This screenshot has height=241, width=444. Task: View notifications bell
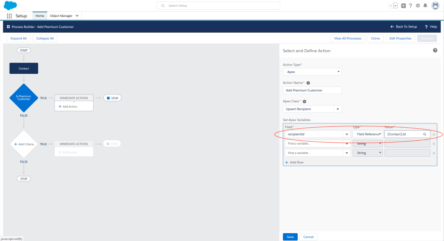[425, 6]
